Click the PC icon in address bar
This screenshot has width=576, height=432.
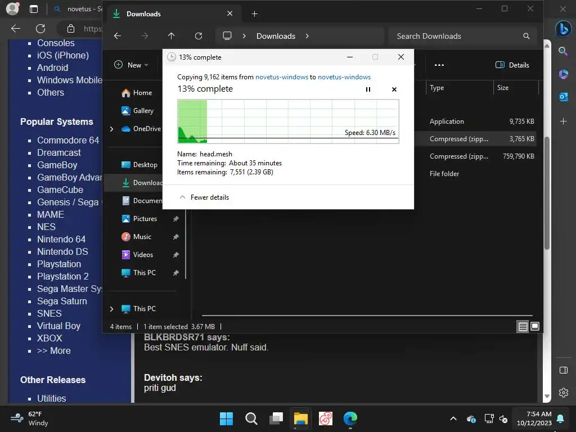227,36
